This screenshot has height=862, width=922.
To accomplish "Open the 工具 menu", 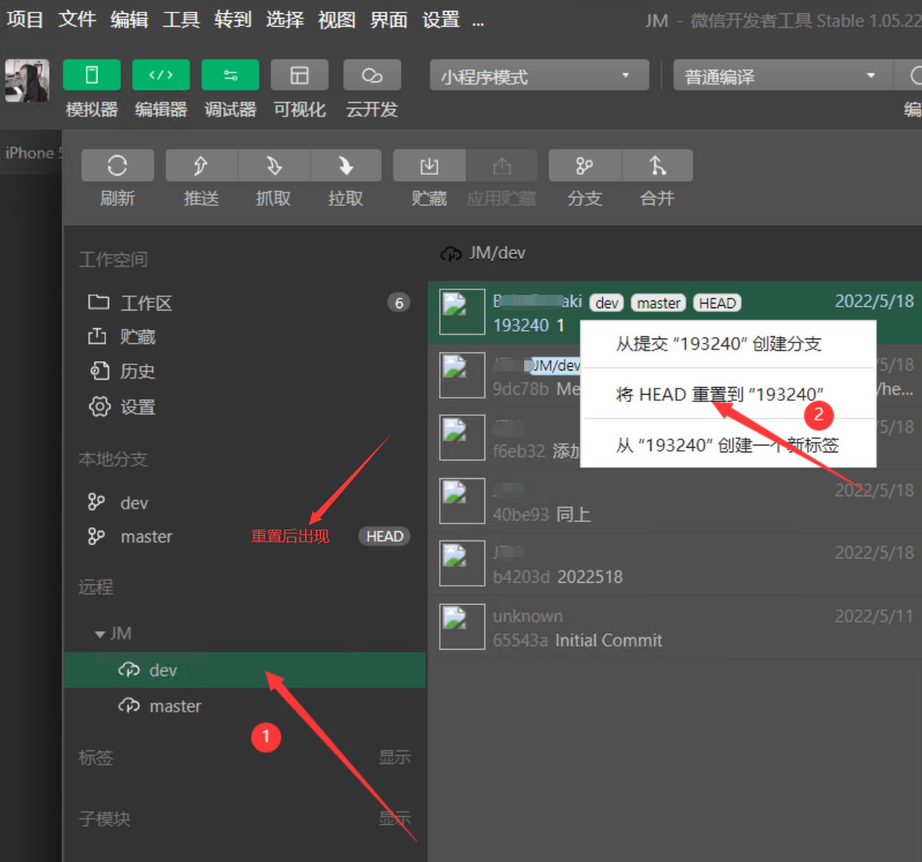I will point(181,20).
